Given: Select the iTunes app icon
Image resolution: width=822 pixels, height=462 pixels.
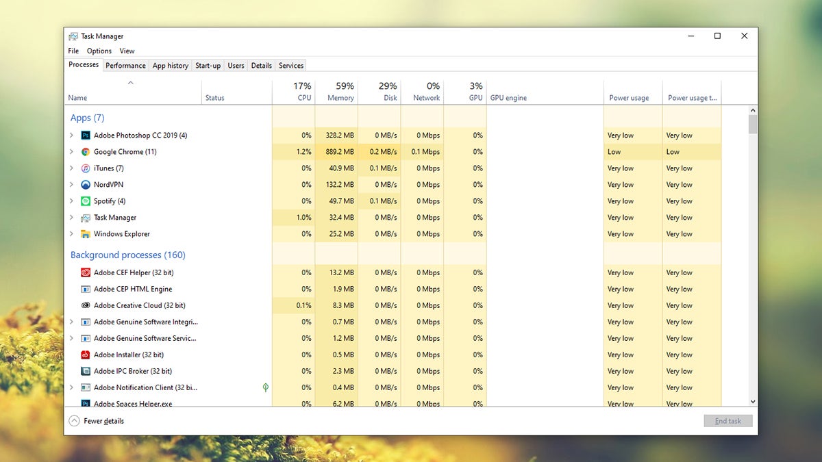Looking at the screenshot, I should (x=86, y=168).
